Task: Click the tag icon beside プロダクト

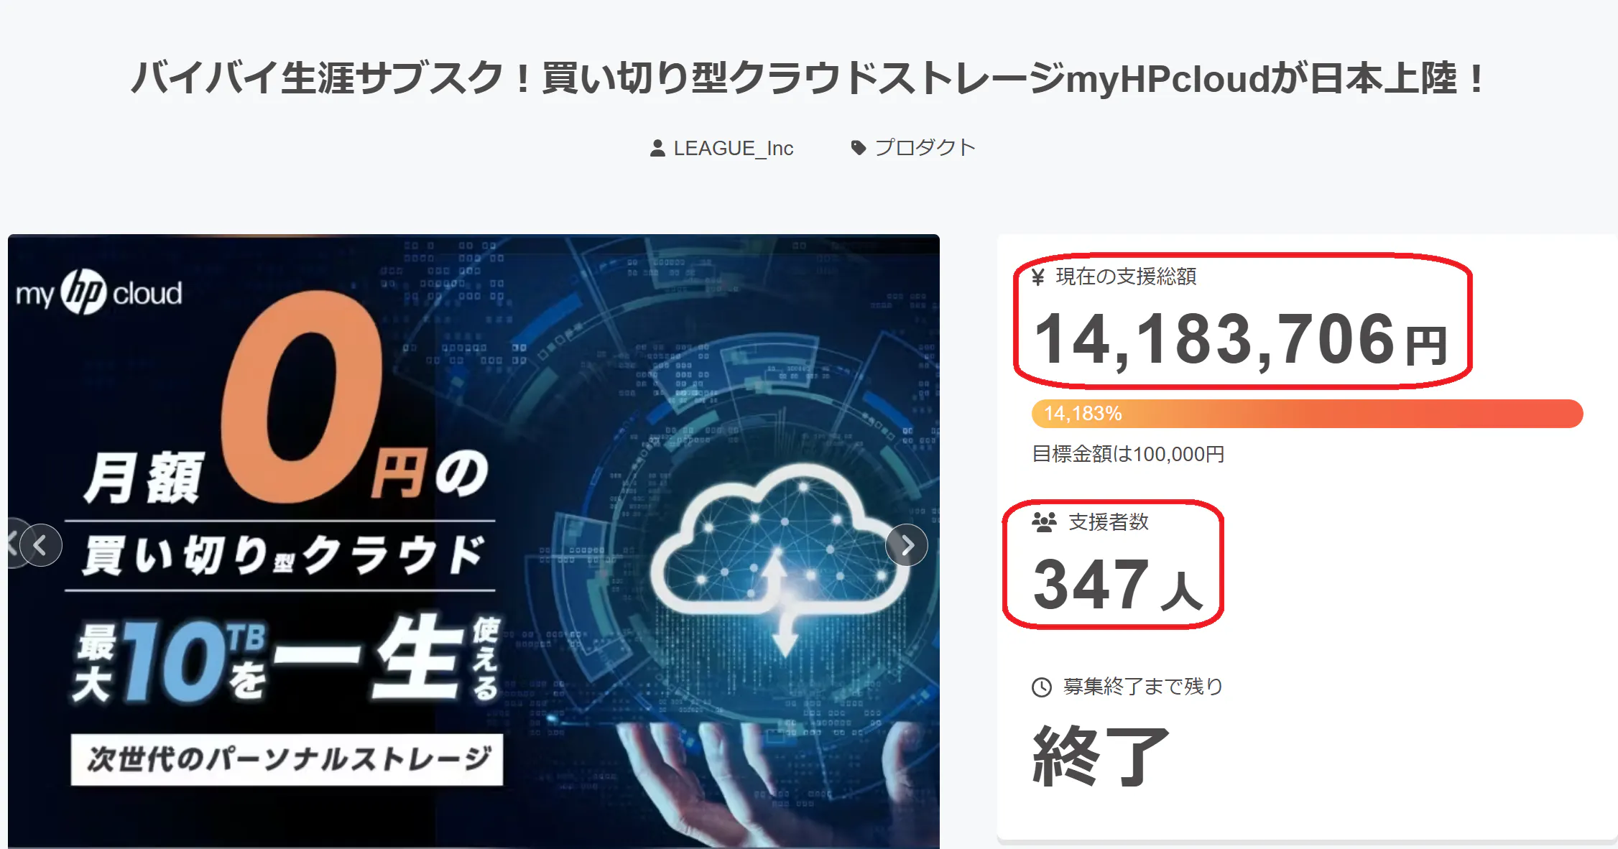Action: [x=858, y=148]
